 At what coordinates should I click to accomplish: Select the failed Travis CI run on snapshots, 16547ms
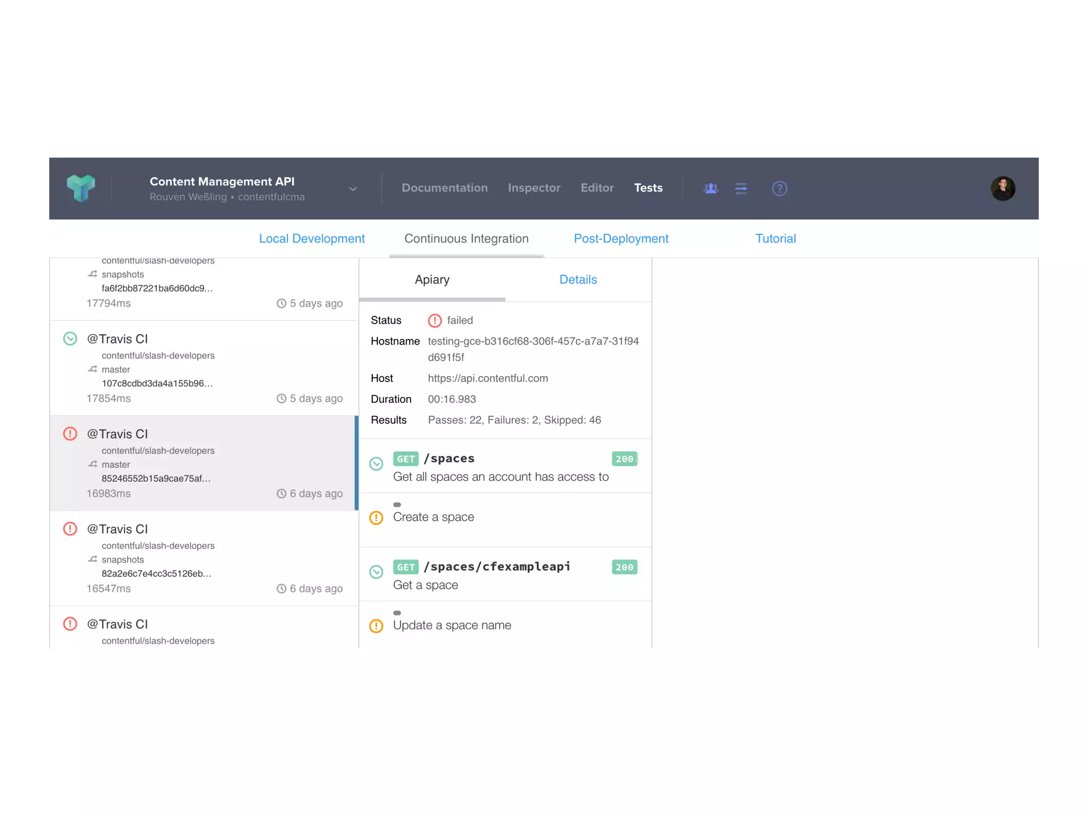204,558
